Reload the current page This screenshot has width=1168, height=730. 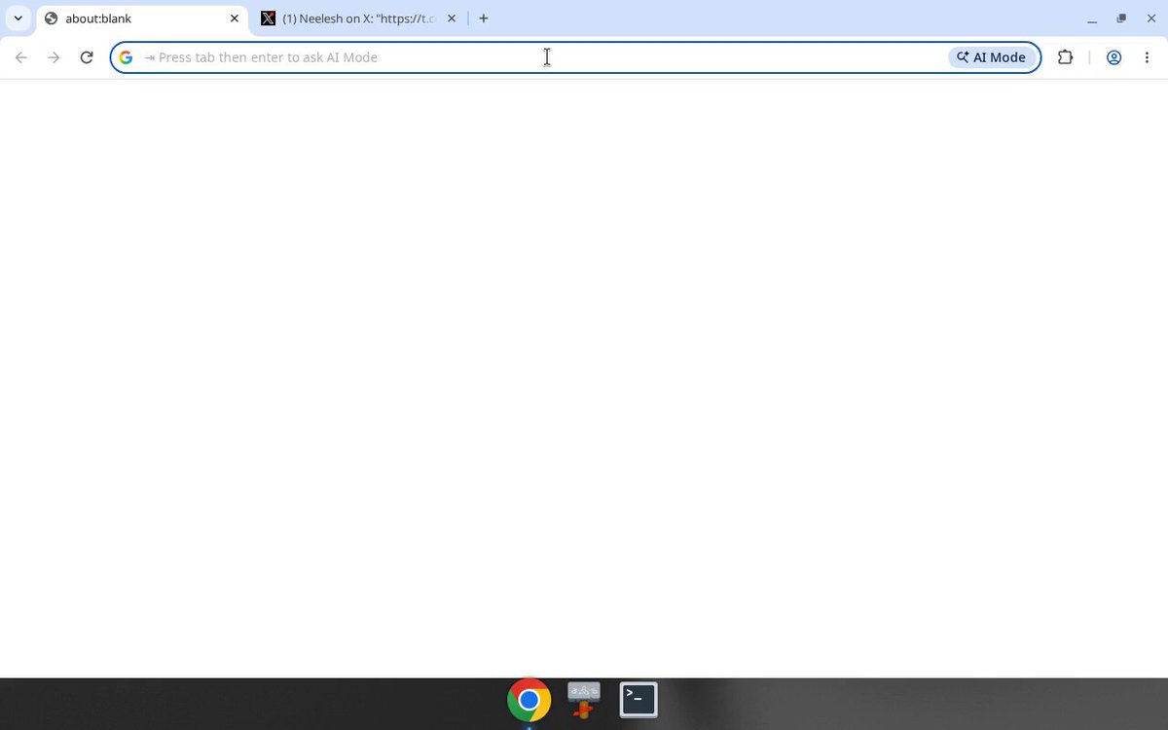pos(87,57)
